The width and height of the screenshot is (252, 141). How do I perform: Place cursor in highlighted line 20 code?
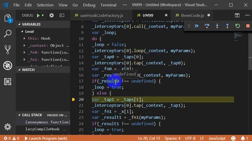(x=163, y=99)
